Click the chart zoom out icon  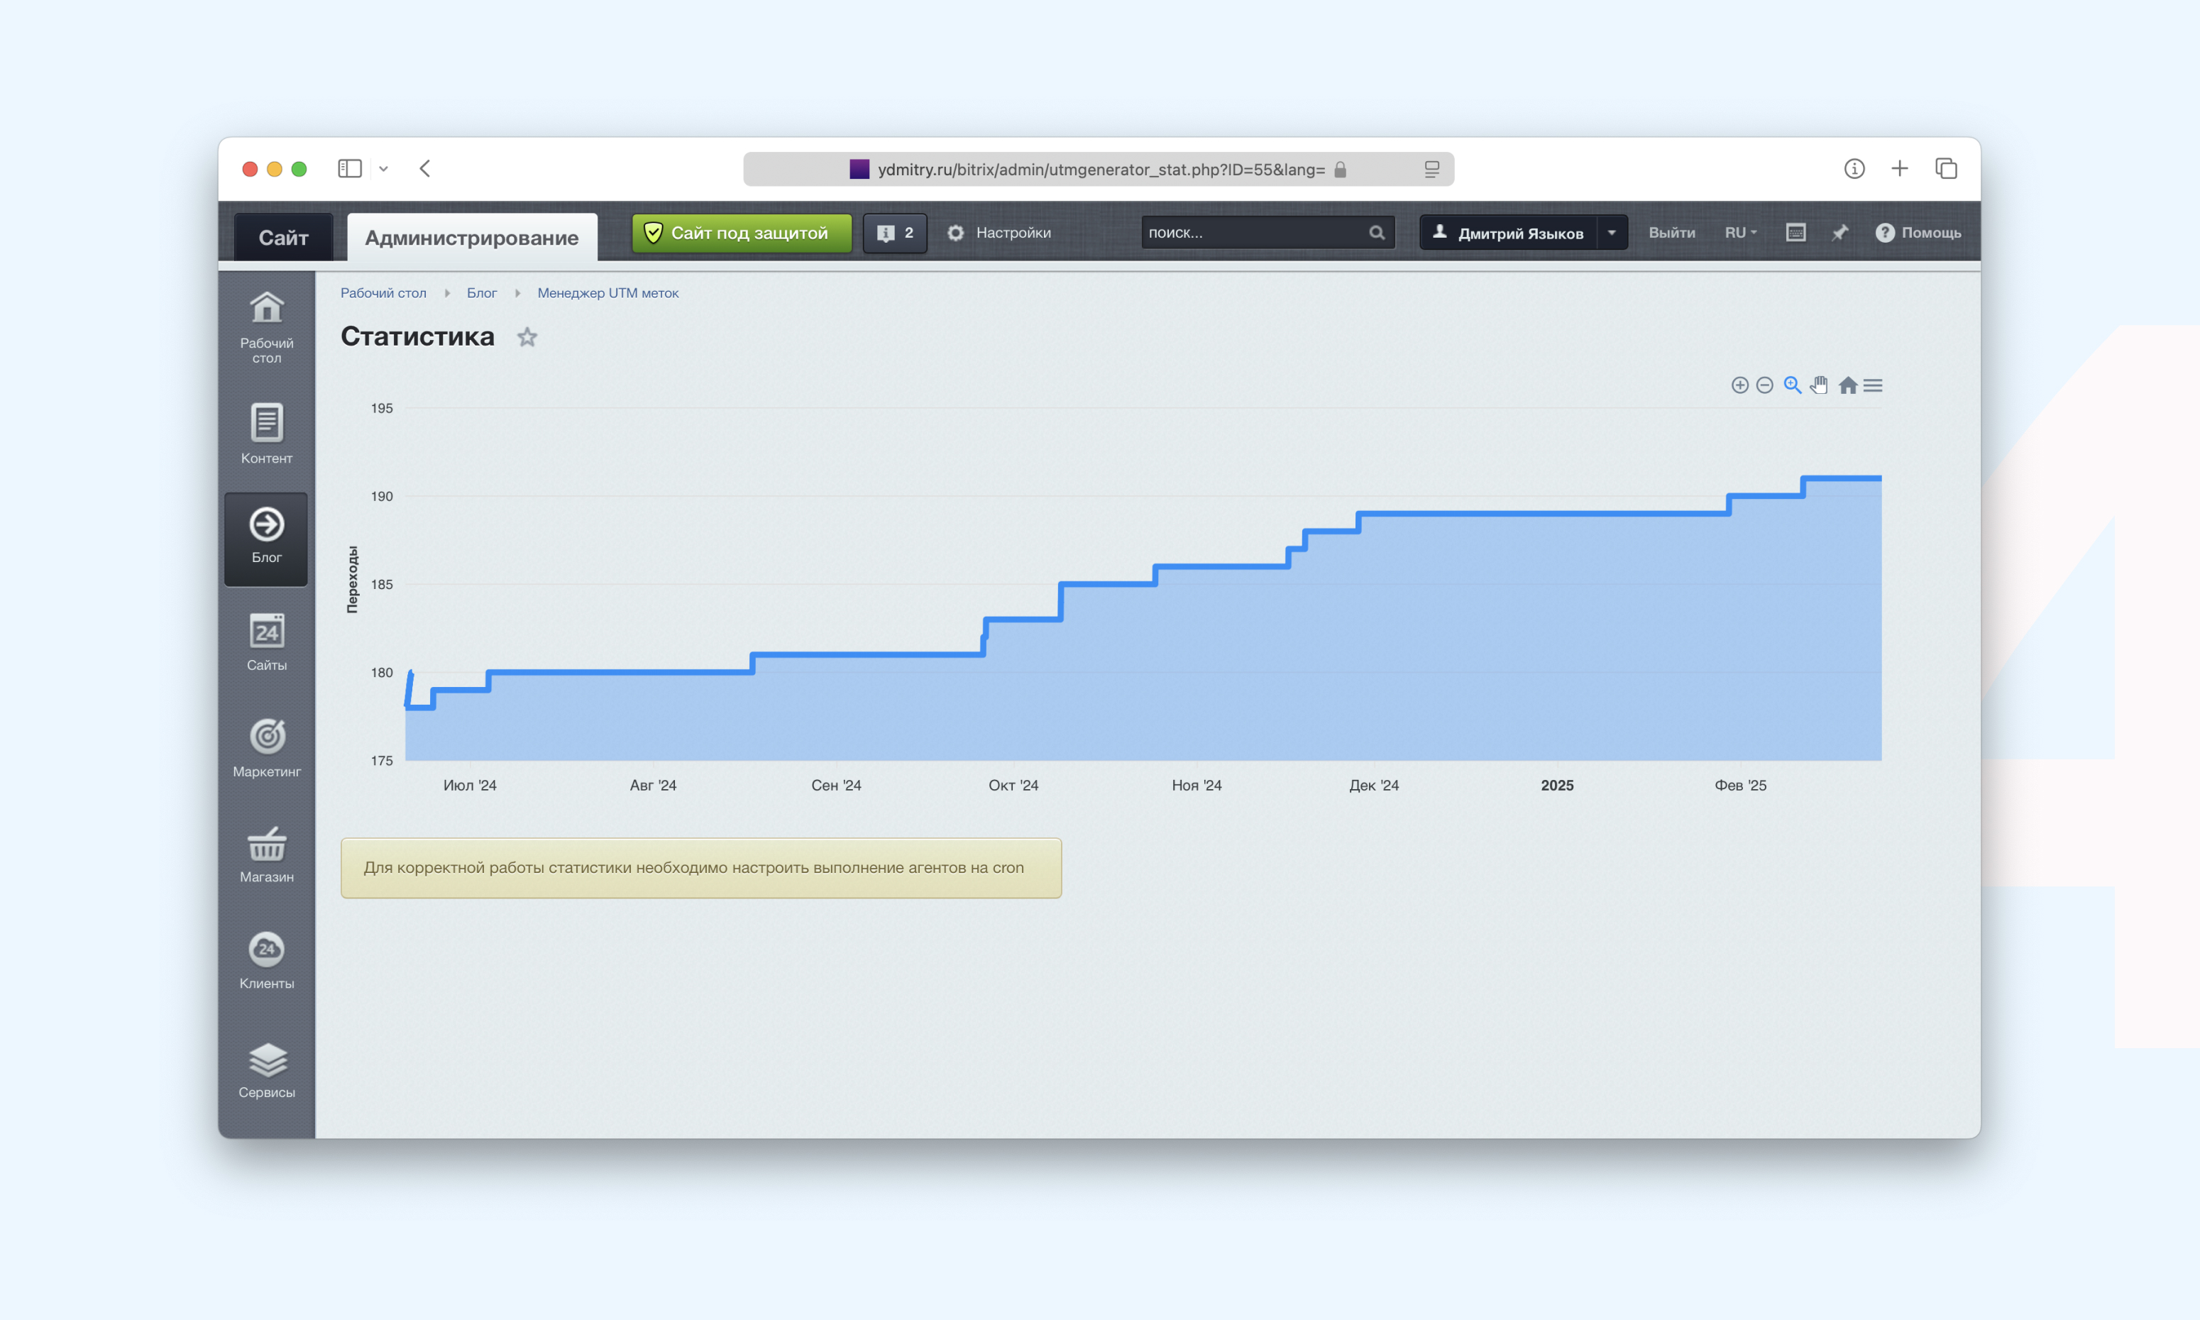point(1765,385)
